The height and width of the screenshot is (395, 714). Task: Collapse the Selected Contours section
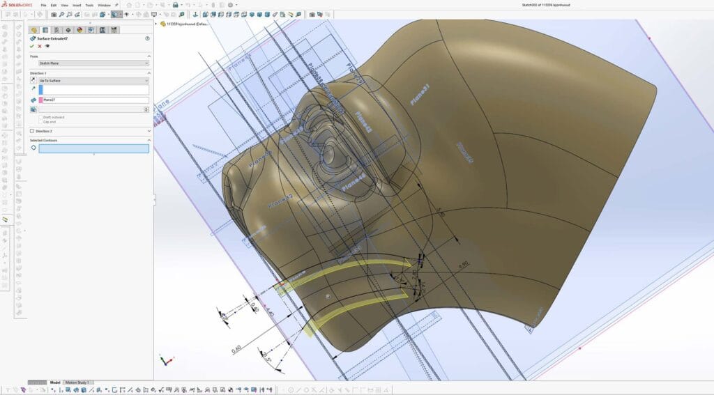click(x=149, y=140)
